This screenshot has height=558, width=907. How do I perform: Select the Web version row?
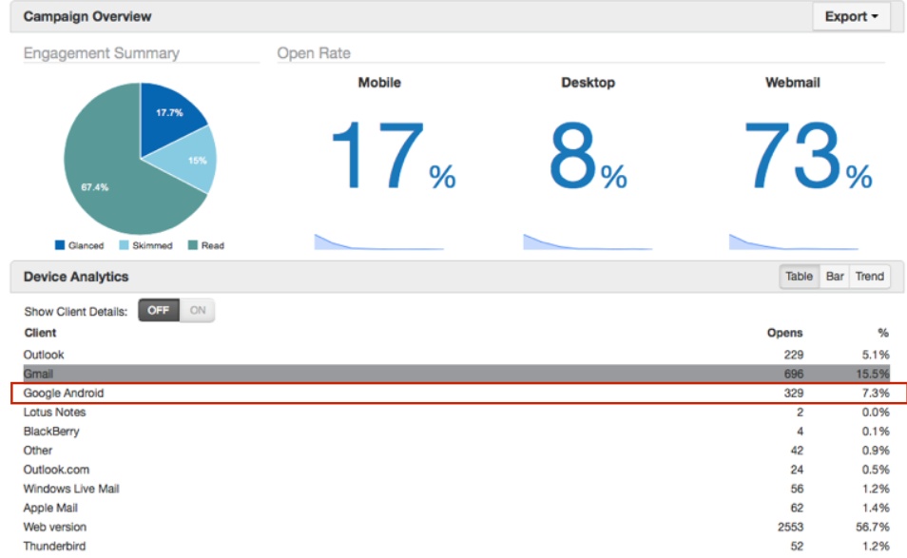click(456, 527)
